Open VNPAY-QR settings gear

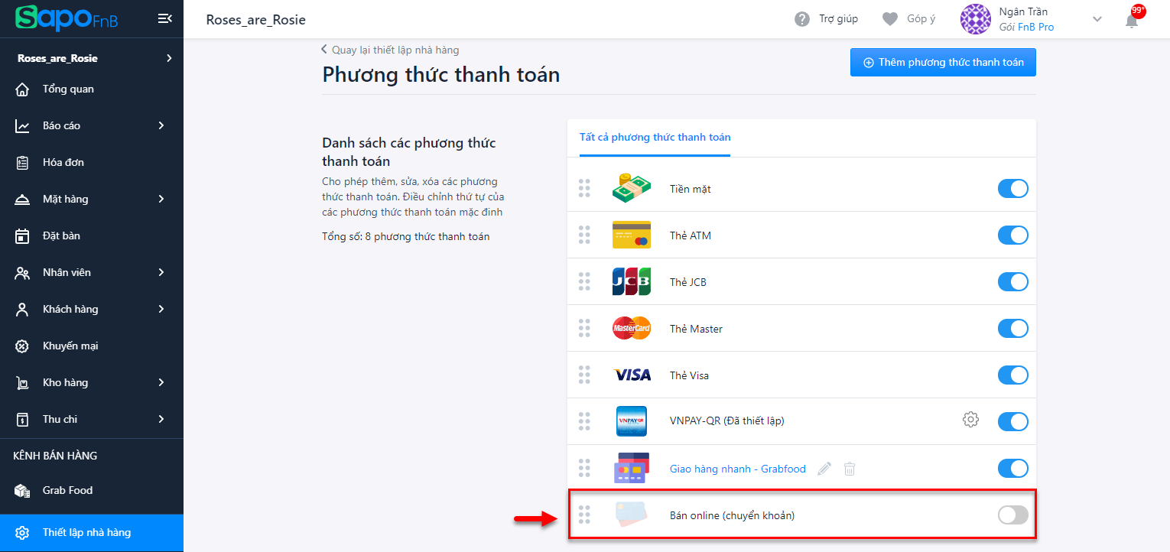pos(970,419)
